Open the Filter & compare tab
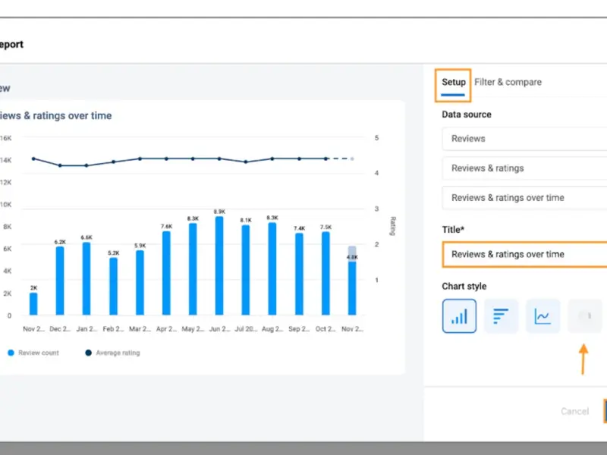 (508, 82)
